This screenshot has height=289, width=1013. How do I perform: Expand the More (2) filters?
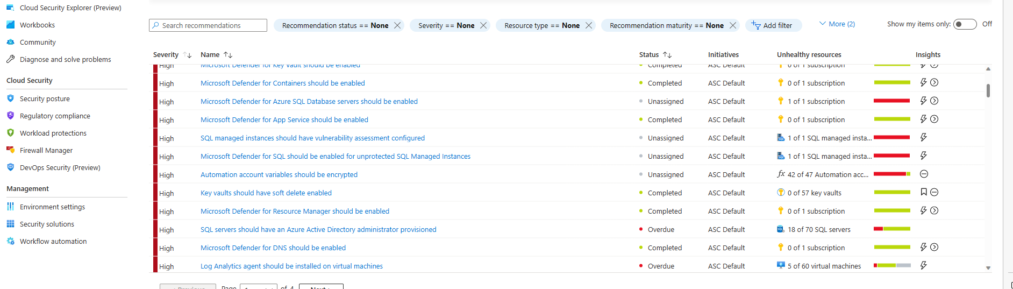click(837, 24)
